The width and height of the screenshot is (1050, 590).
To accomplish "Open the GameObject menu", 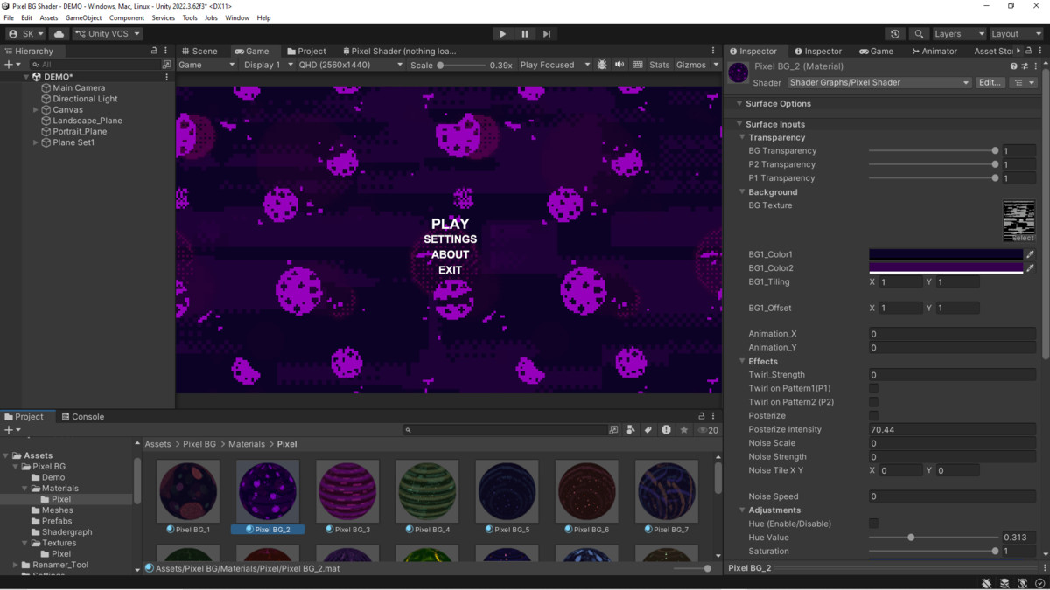I will [83, 17].
